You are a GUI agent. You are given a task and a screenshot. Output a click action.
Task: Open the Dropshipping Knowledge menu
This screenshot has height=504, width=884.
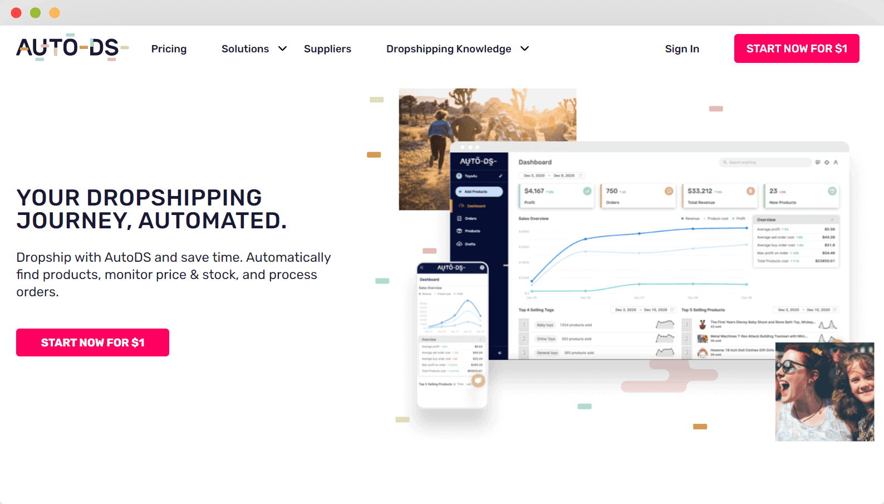(x=449, y=49)
